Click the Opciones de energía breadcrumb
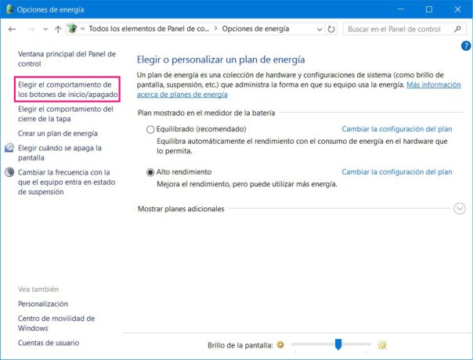This screenshot has width=473, height=360. click(x=255, y=29)
